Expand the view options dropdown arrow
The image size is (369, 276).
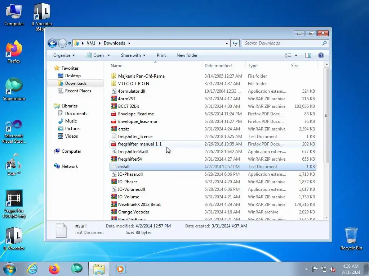point(296,55)
